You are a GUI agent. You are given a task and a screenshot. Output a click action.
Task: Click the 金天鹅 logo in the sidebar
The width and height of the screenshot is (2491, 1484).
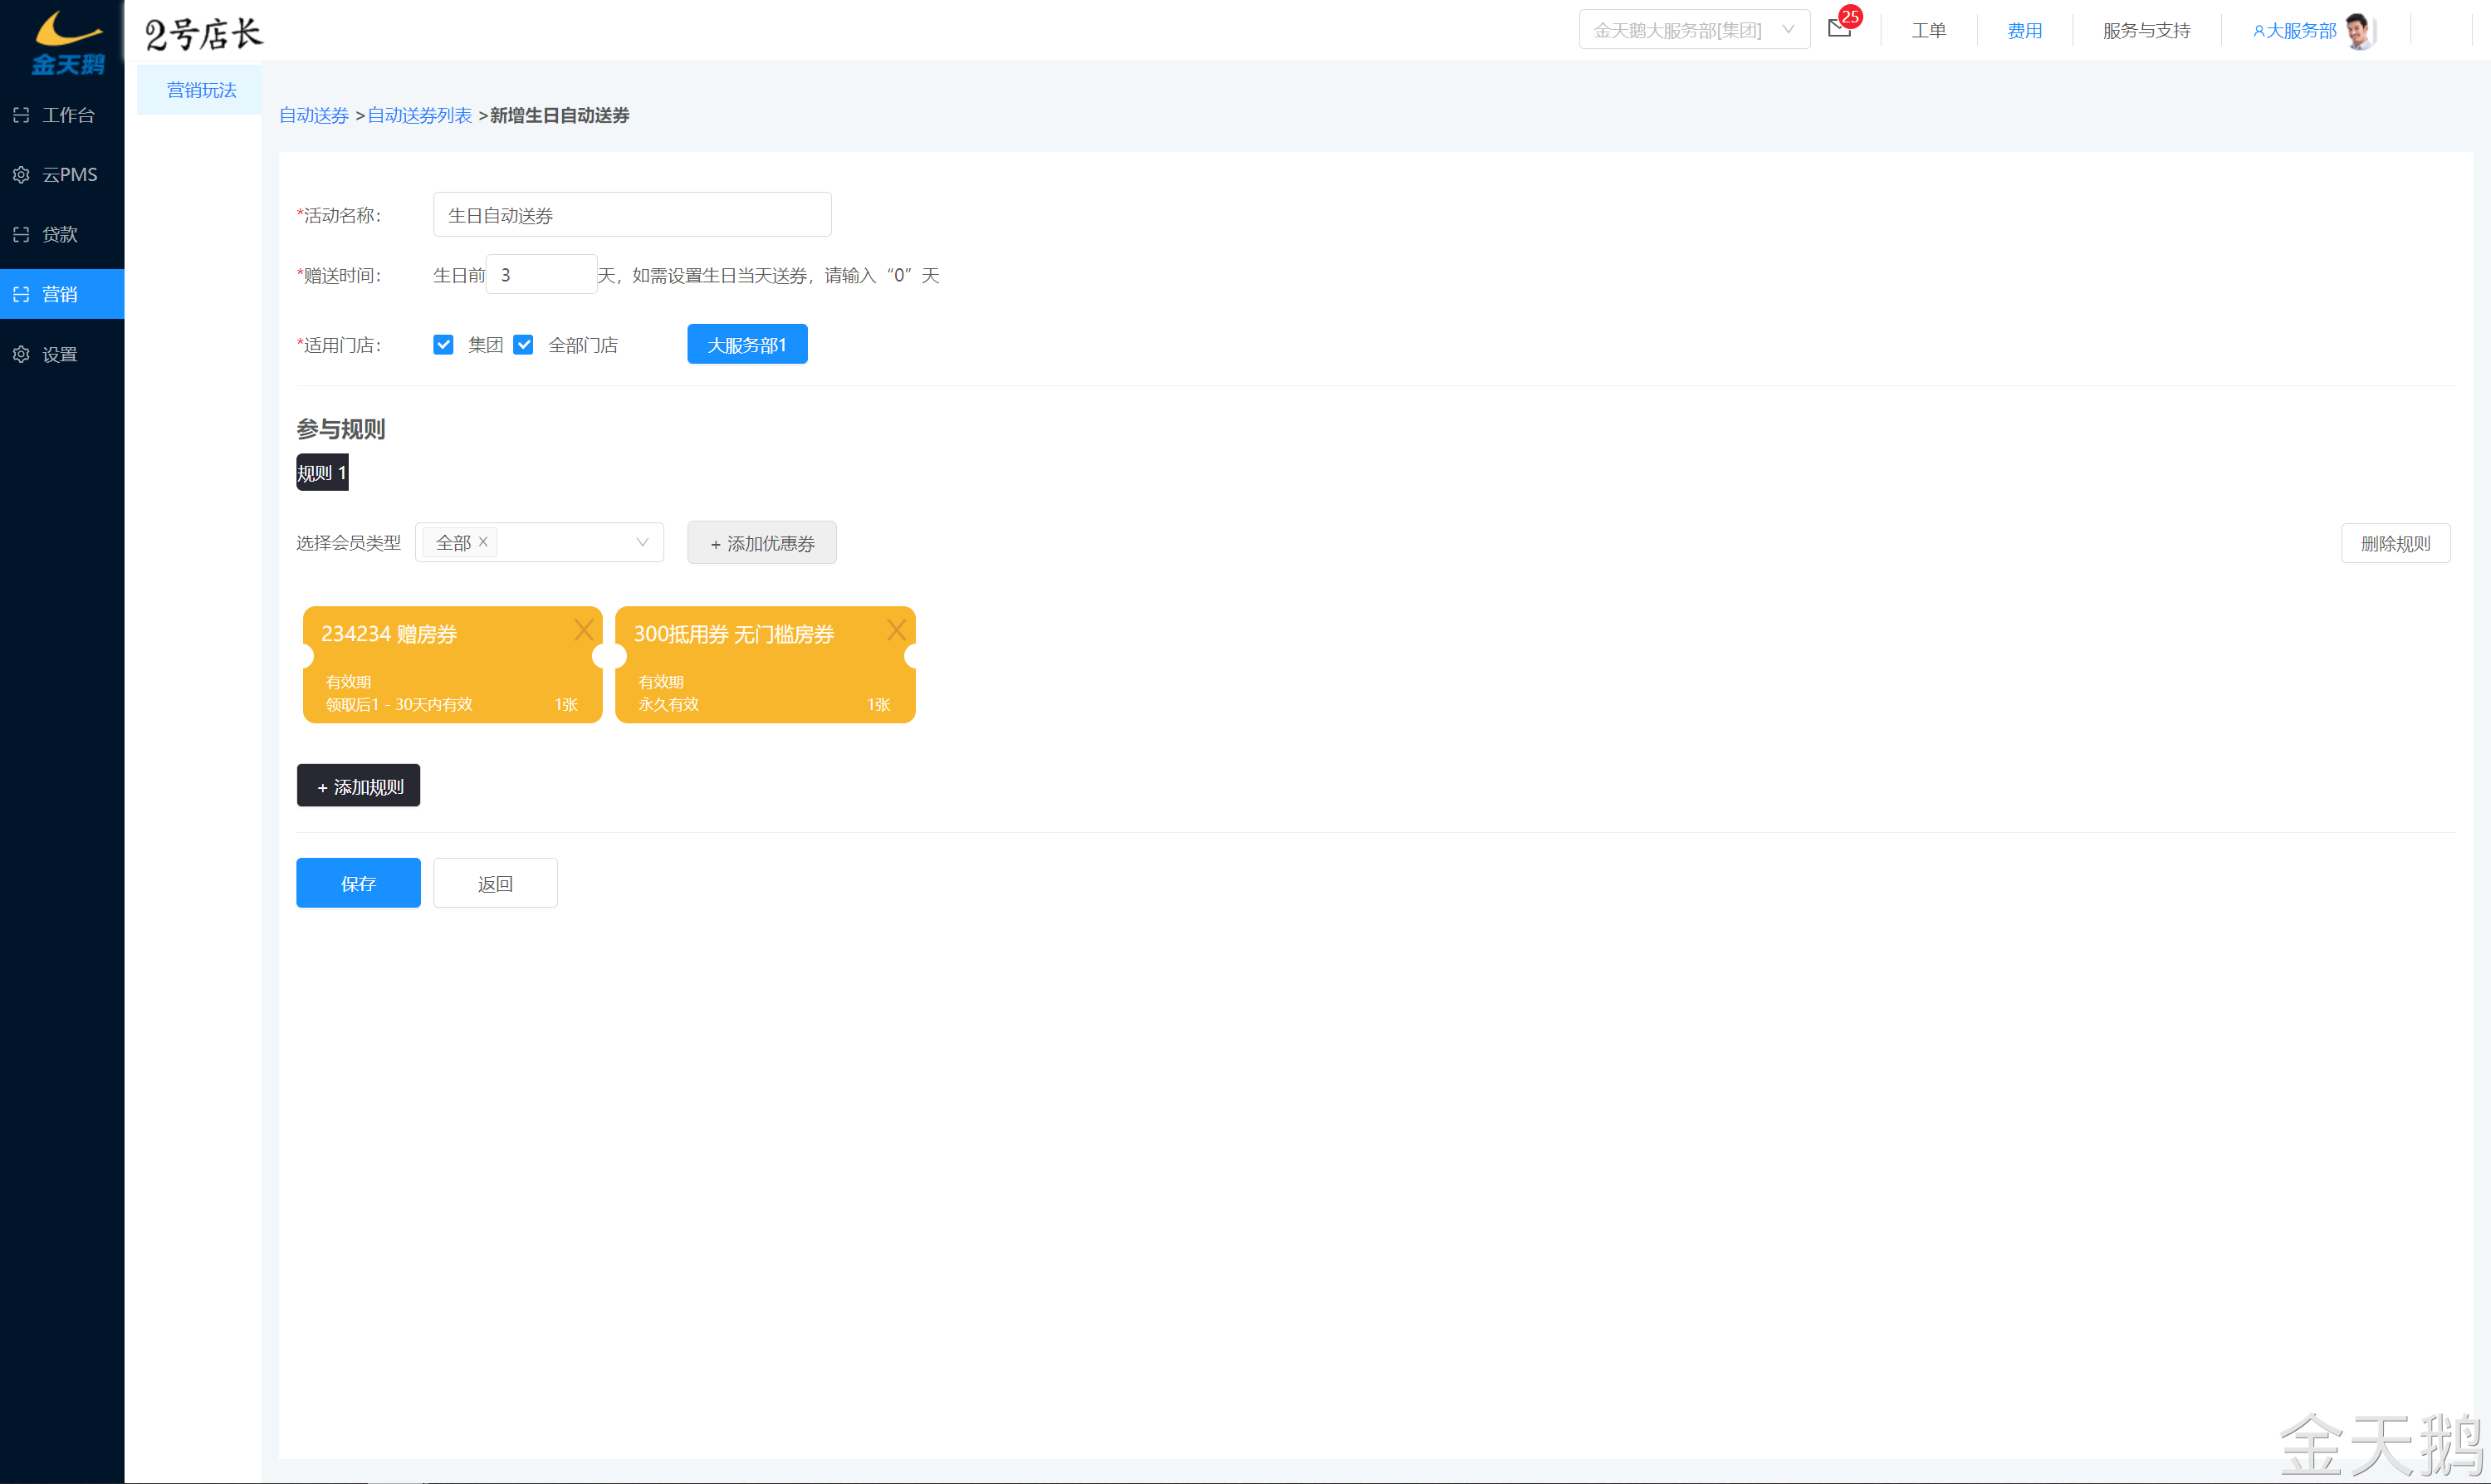[67, 42]
